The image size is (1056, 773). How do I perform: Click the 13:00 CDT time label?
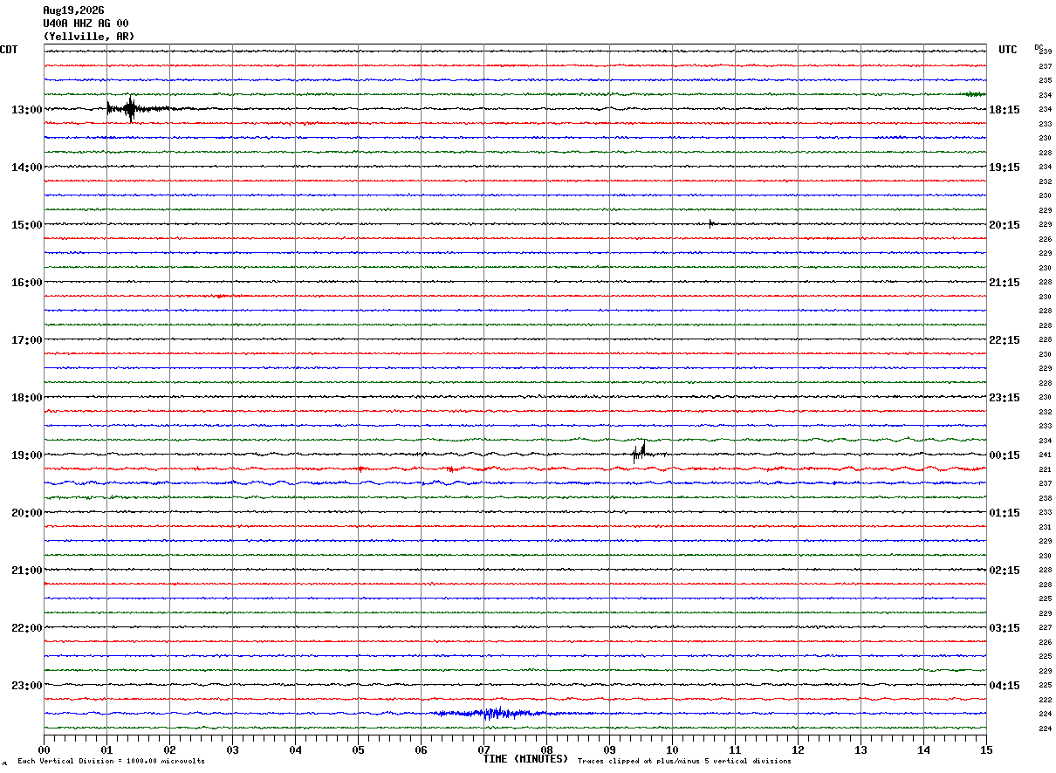26,110
